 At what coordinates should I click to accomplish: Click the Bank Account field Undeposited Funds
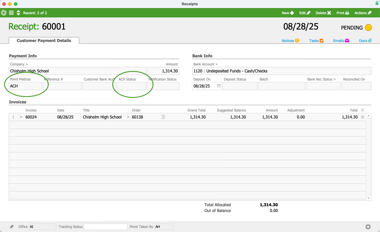click(x=282, y=71)
